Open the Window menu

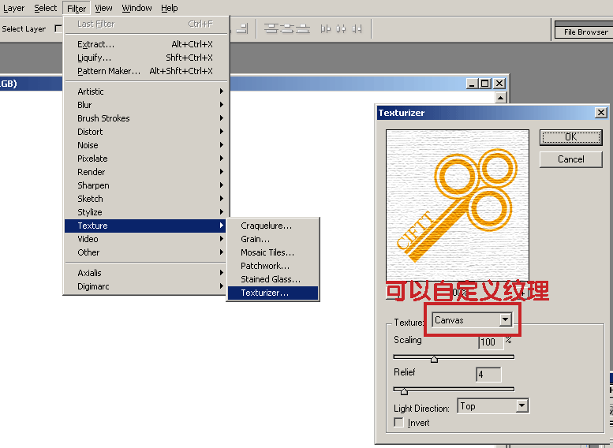tap(136, 8)
